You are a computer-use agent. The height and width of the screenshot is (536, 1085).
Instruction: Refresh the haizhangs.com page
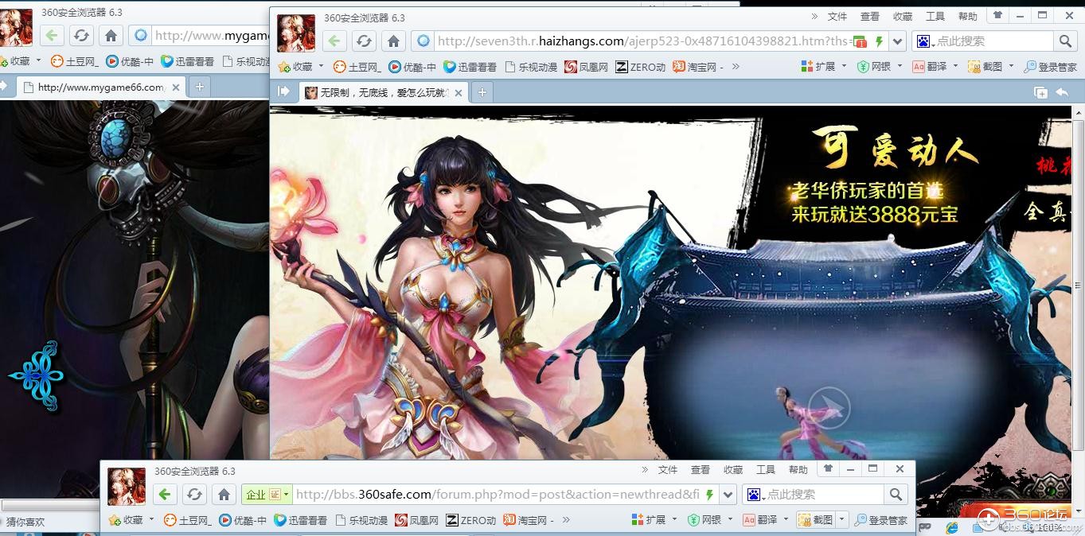(364, 41)
